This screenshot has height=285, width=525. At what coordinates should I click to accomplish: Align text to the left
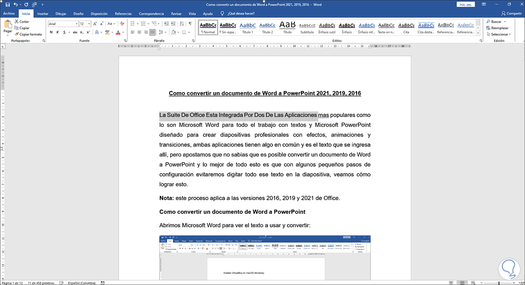pos(133,32)
